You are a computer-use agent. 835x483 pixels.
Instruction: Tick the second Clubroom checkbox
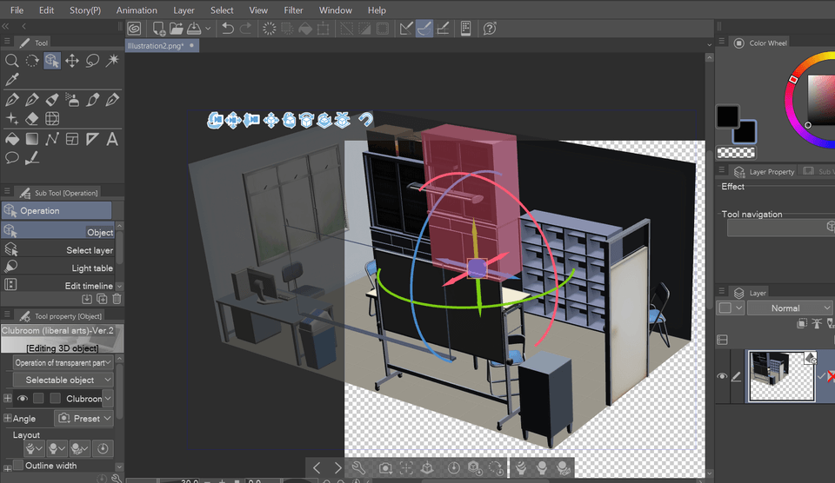tap(56, 399)
